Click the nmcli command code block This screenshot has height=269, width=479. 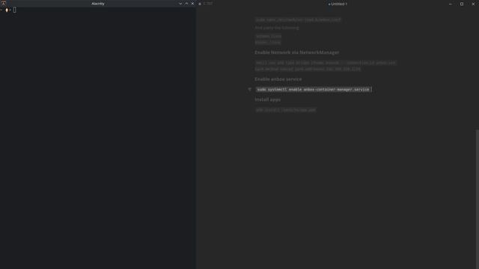[x=326, y=66]
